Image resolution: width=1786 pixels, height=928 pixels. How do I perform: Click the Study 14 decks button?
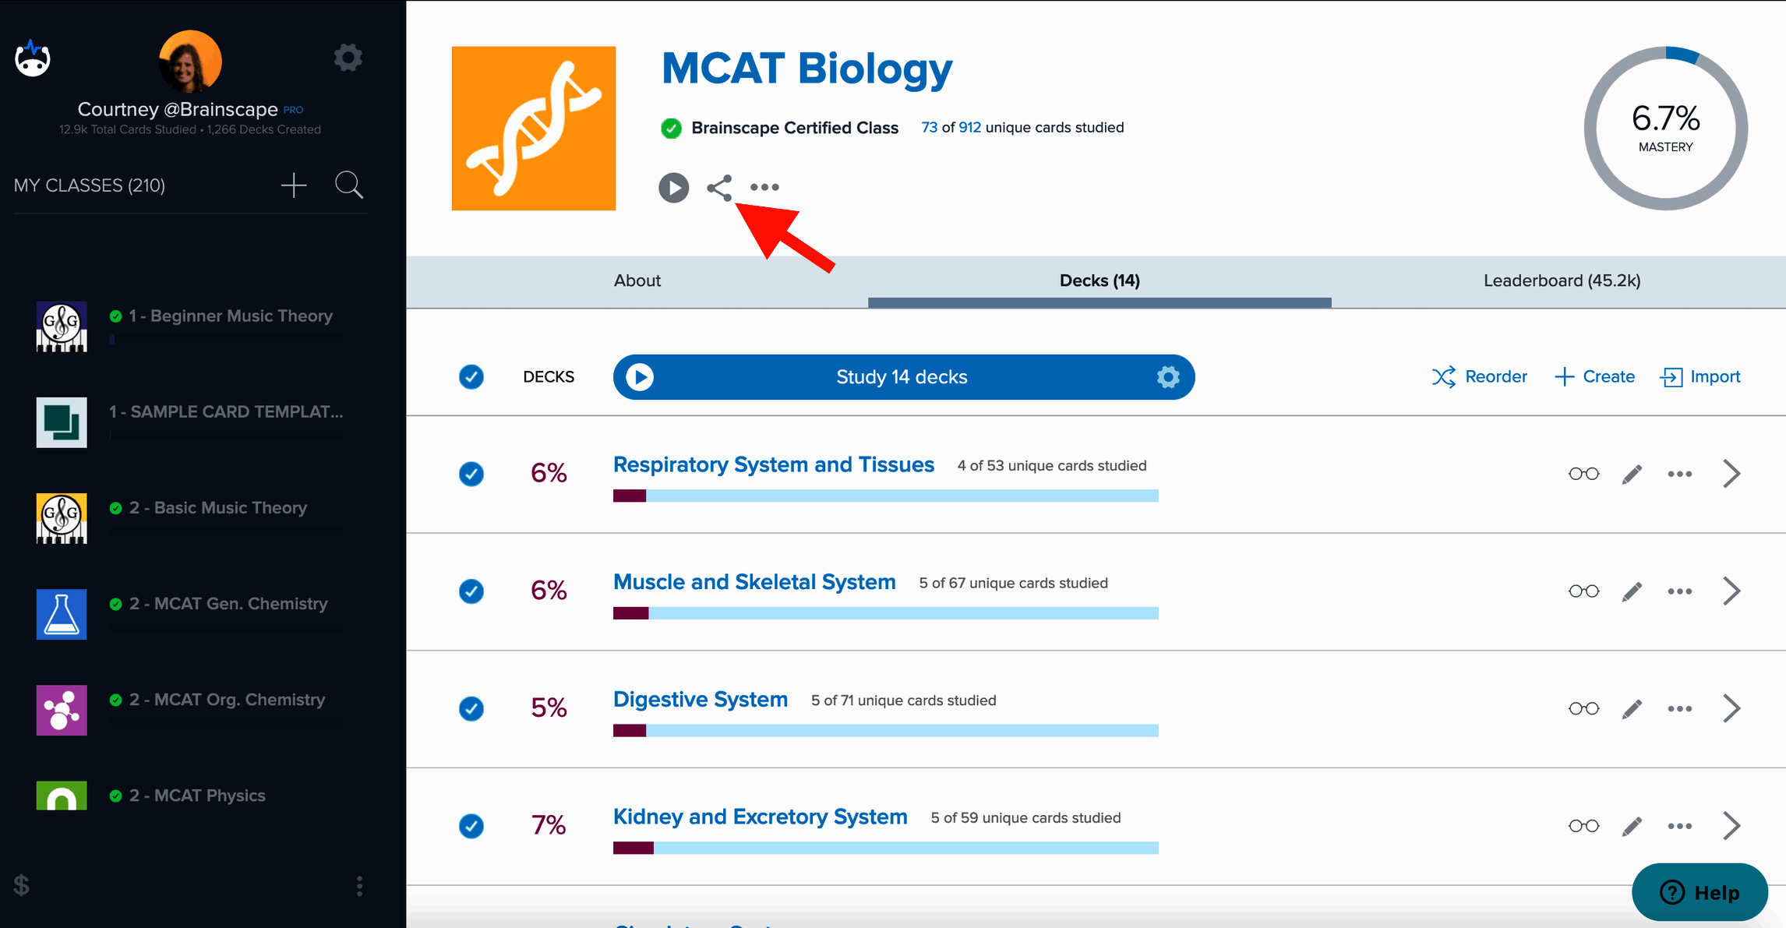[x=902, y=377]
